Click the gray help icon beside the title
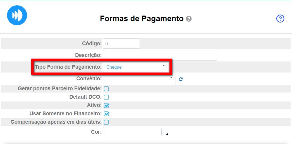This screenshot has height=144, width=292. point(189,19)
